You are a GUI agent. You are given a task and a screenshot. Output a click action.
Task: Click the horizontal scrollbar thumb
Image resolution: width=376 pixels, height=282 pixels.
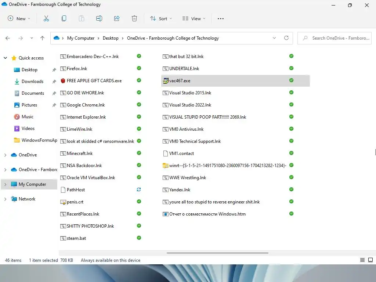pyautogui.click(x=217, y=253)
